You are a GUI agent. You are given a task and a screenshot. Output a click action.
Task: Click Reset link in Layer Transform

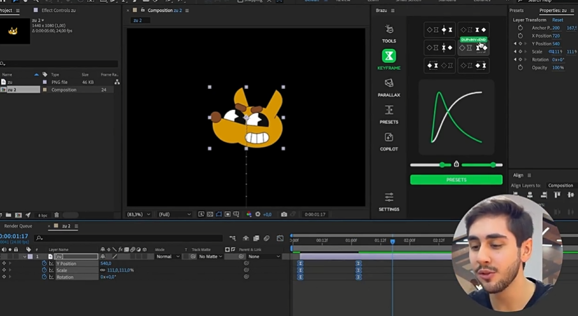(558, 20)
